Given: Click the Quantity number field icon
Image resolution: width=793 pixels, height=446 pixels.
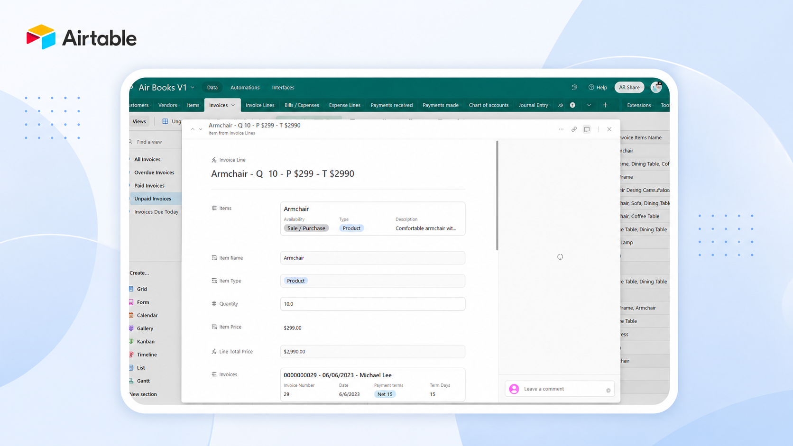Looking at the screenshot, I should pos(214,304).
